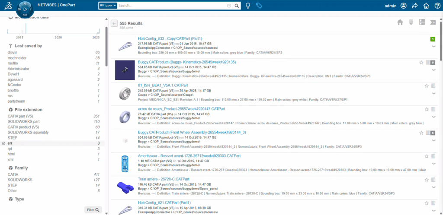Screen dimensions: 443x215
Task: Open the admin user profile icon
Action: point(404,6)
